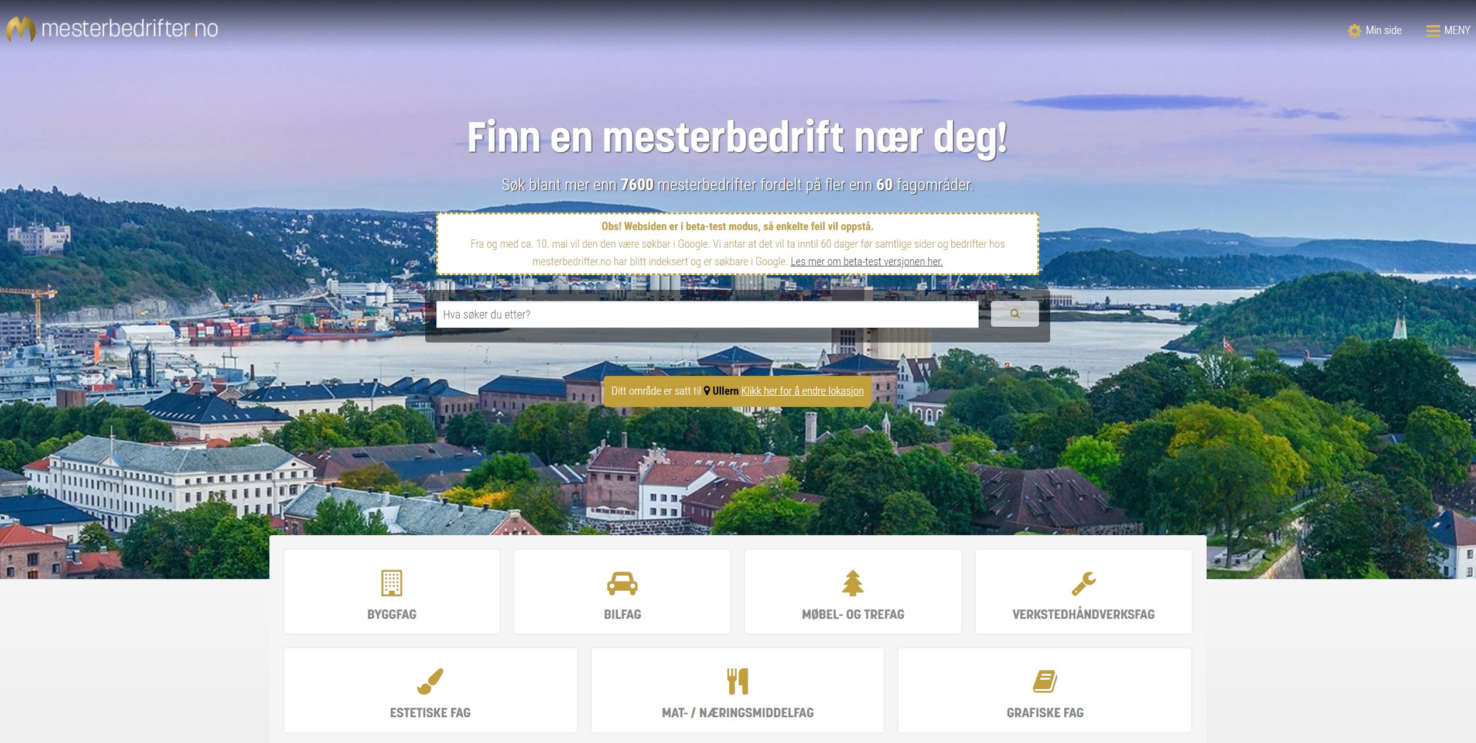Select the BYGGFAG category card

[x=391, y=591]
